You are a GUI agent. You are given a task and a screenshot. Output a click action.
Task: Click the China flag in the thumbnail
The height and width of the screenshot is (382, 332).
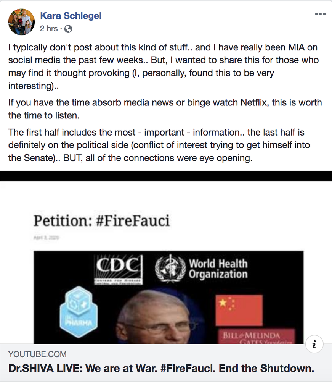tap(239, 310)
